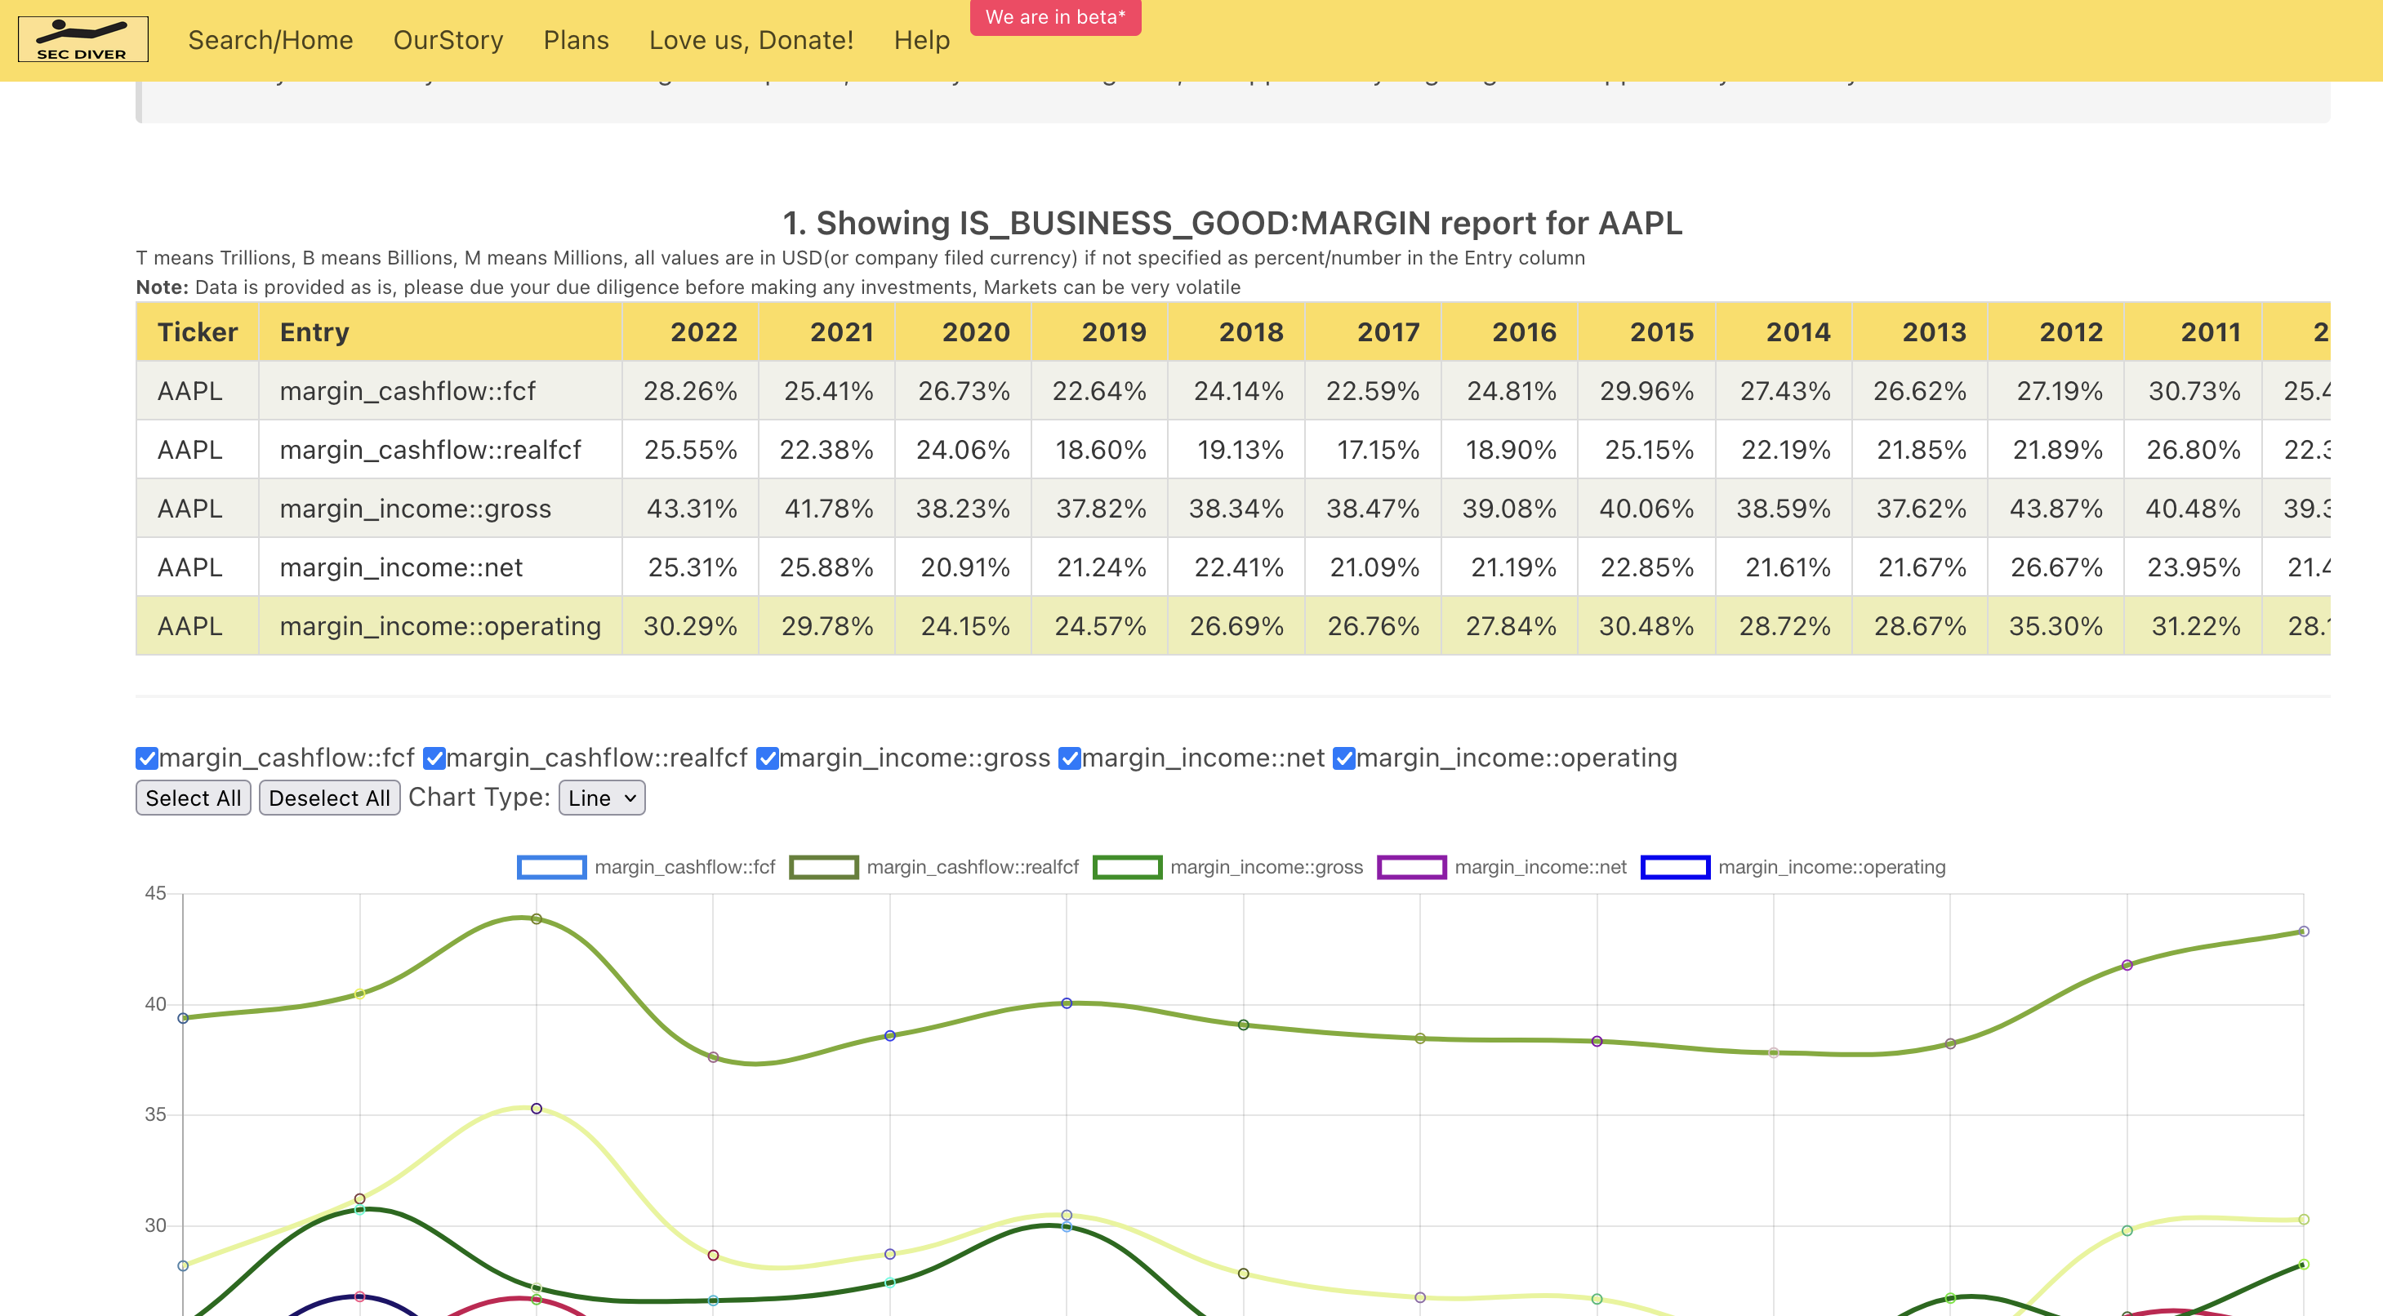Viewport: 2383px width, 1316px height.
Task: Click the gross margin peak point near 44
Action: coord(537,919)
